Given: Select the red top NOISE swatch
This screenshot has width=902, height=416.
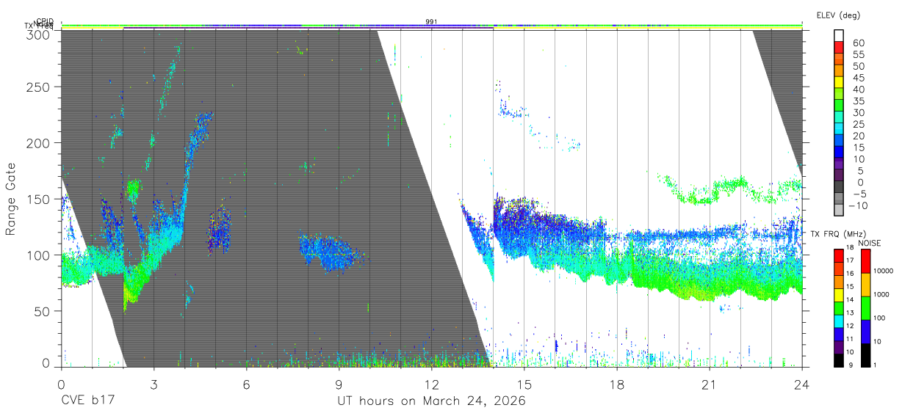Looking at the screenshot, I should point(865,260).
